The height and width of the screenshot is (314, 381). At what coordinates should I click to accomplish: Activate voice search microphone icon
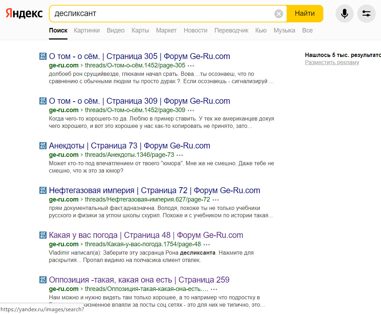click(344, 14)
